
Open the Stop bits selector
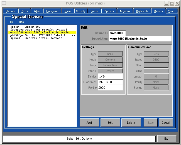point(156,71)
